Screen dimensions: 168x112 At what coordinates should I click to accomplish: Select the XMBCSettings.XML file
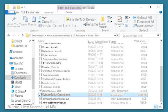(x=93, y=91)
